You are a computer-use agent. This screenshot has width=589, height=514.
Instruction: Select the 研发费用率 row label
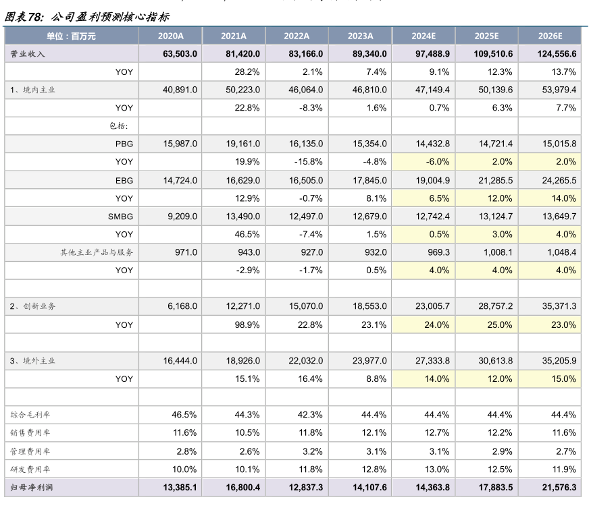[x=31, y=469]
